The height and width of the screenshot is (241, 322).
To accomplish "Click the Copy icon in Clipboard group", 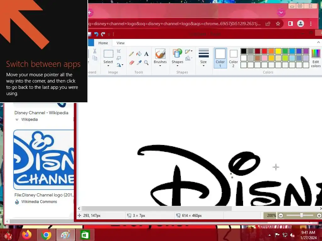I will click(95, 58).
